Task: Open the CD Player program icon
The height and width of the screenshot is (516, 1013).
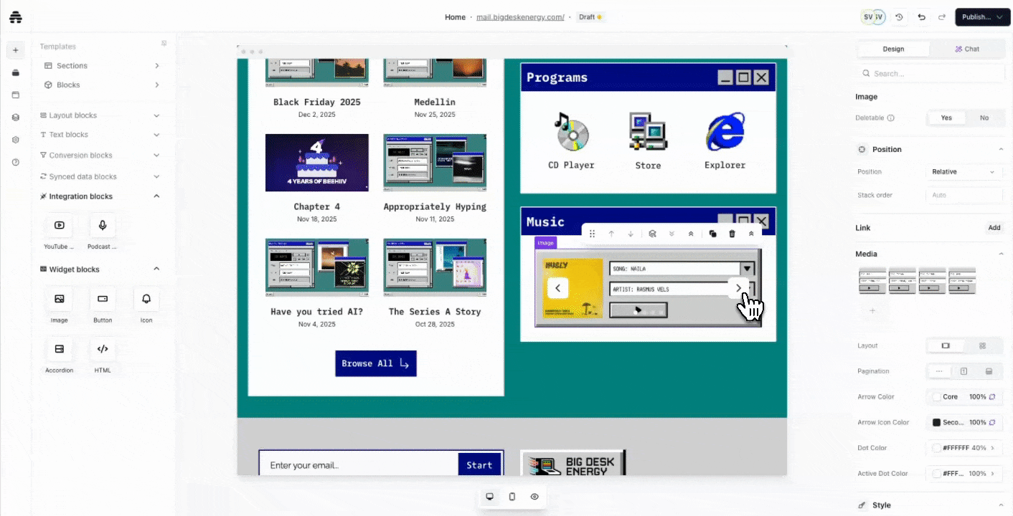Action: click(x=571, y=140)
